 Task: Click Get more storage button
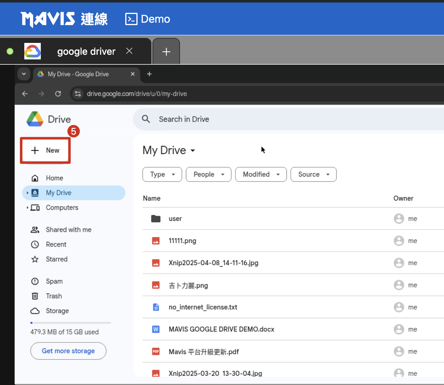[x=68, y=351]
